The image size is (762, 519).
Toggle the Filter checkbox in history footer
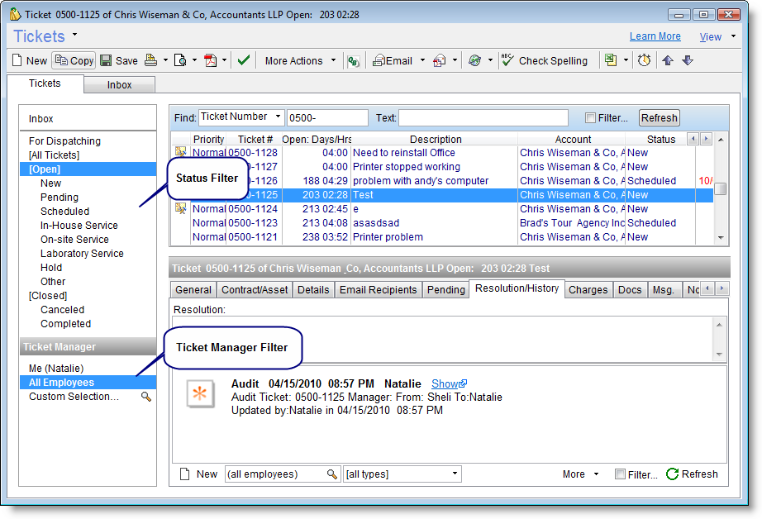click(620, 474)
